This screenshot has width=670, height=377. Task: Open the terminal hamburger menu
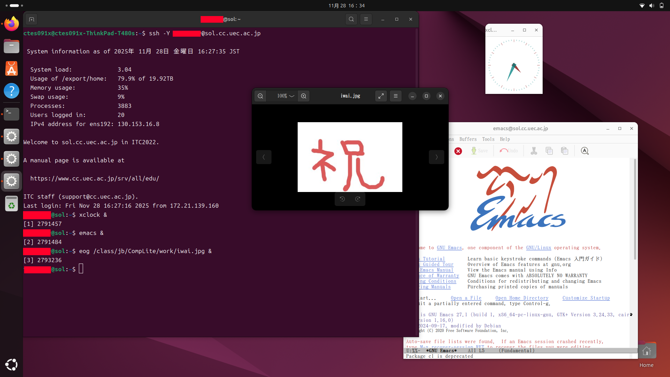coord(366,19)
